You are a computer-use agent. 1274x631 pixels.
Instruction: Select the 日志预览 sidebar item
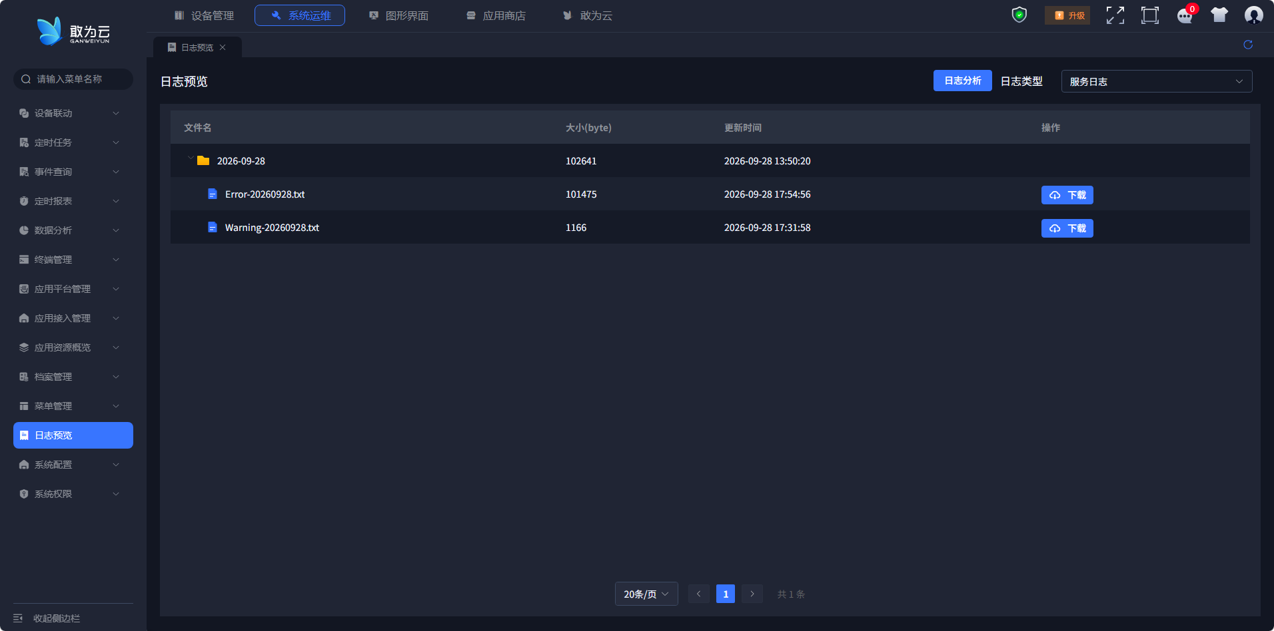(x=73, y=435)
